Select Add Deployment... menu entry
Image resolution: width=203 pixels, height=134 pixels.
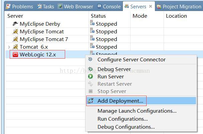pos(141,101)
